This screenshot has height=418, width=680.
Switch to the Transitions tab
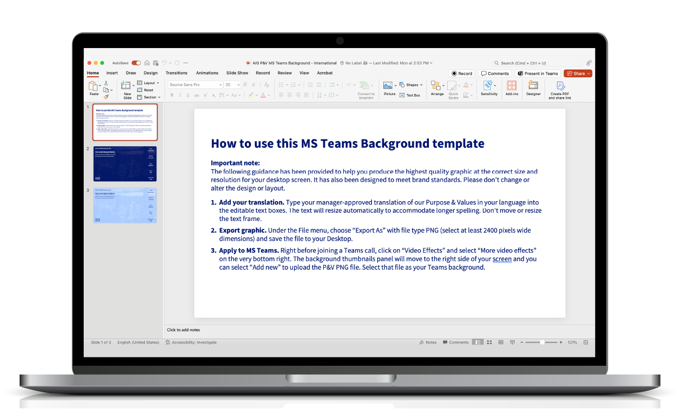176,73
